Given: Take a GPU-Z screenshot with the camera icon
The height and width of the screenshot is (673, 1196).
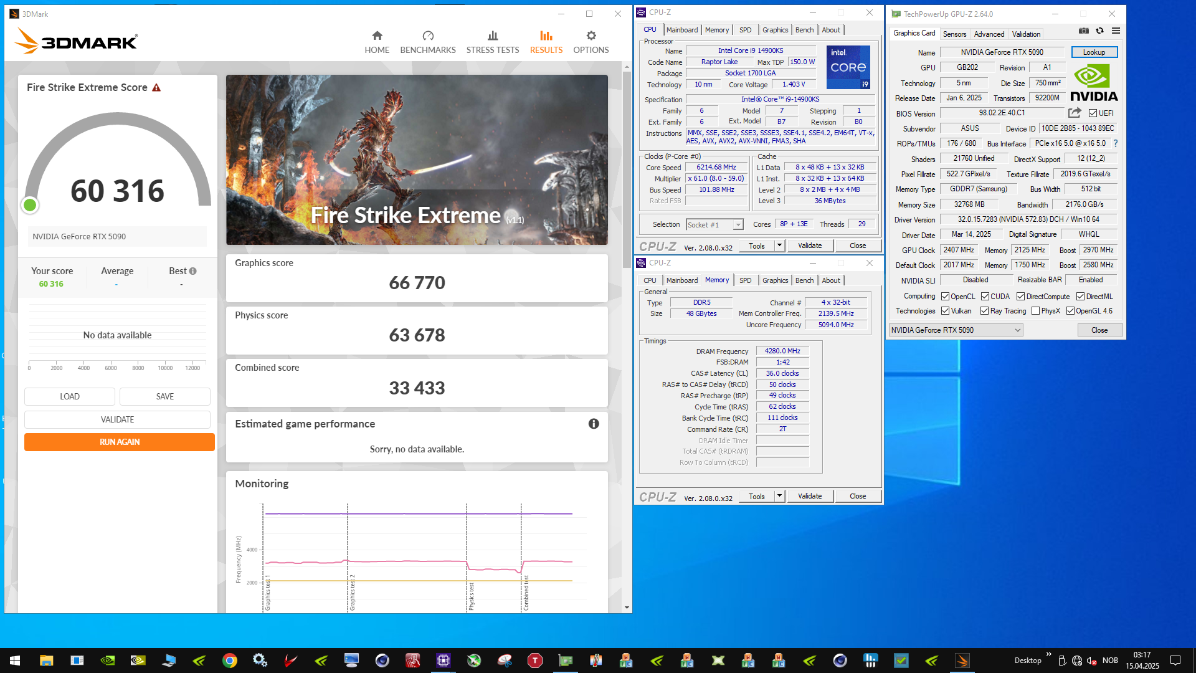Looking at the screenshot, I should [1084, 31].
